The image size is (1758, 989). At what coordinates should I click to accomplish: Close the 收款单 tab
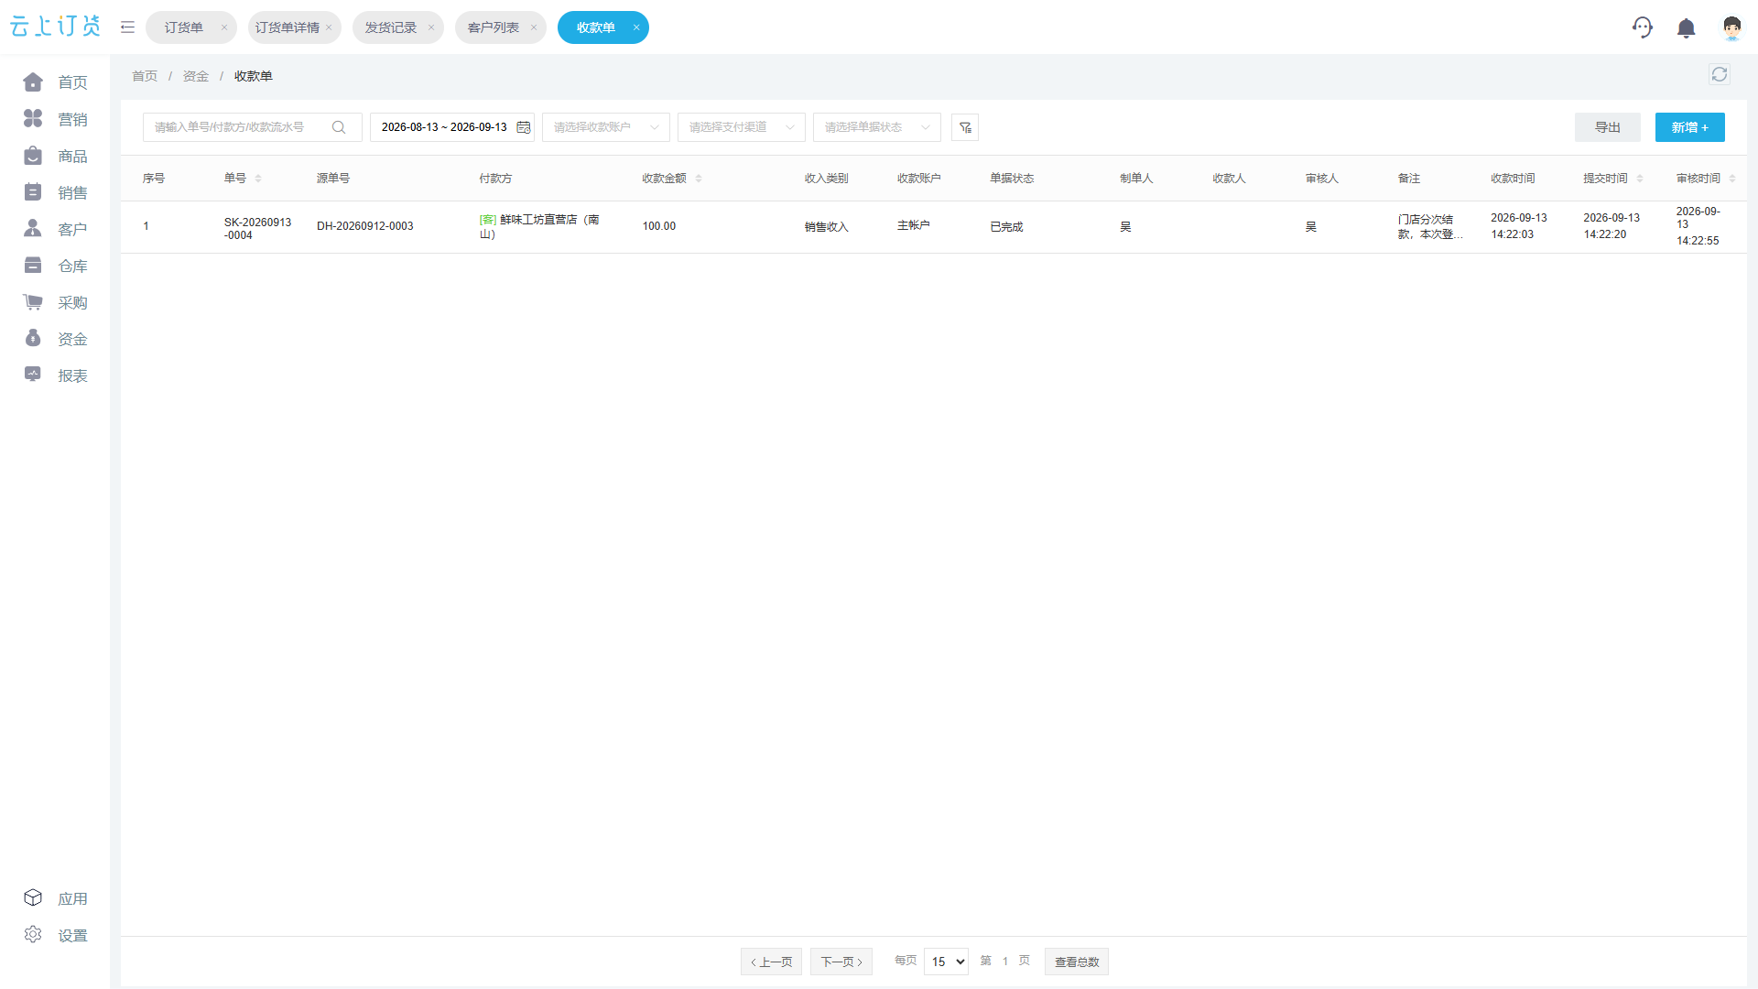(636, 27)
